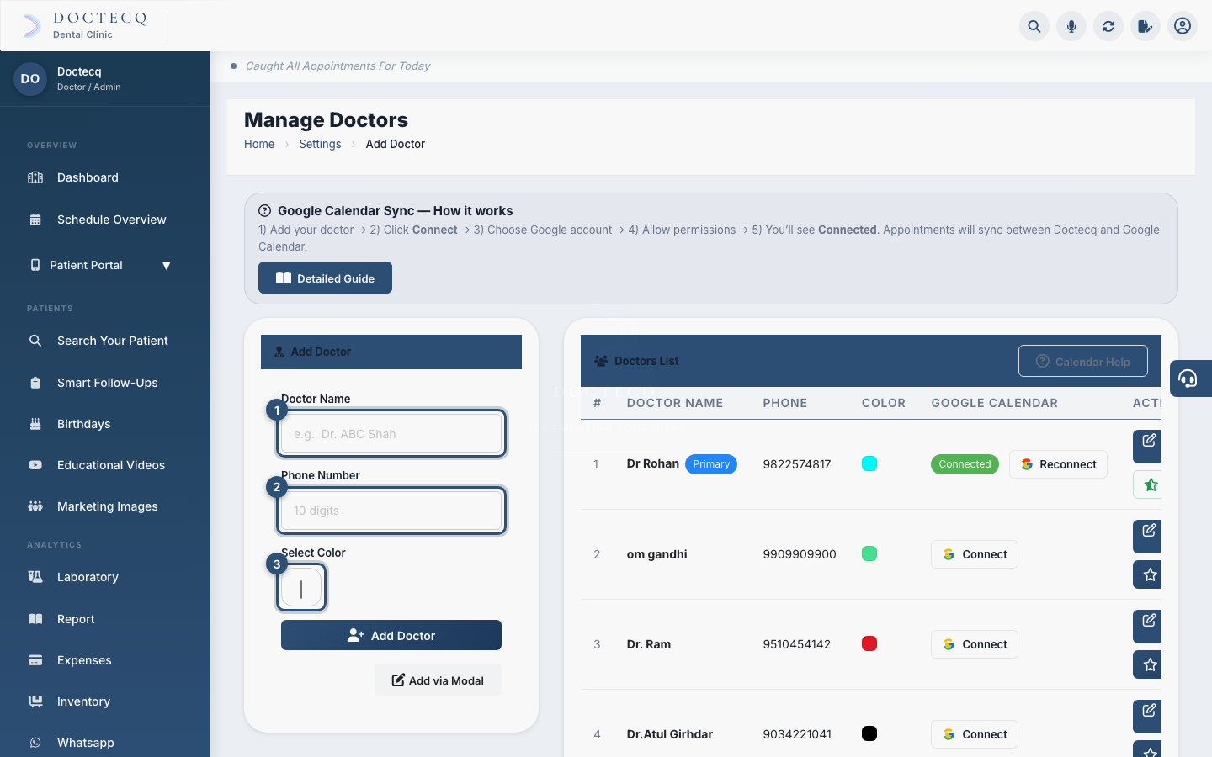Click the document edit icon in top bar
This screenshot has width=1212, height=757.
(1146, 26)
